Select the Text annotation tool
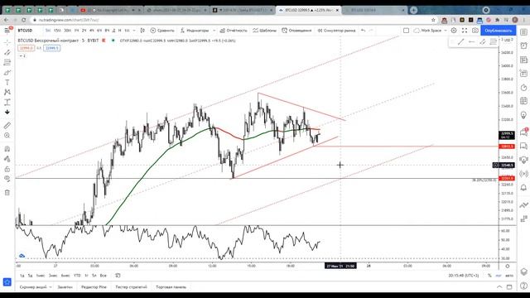The height and width of the screenshot is (298, 530). point(7,82)
